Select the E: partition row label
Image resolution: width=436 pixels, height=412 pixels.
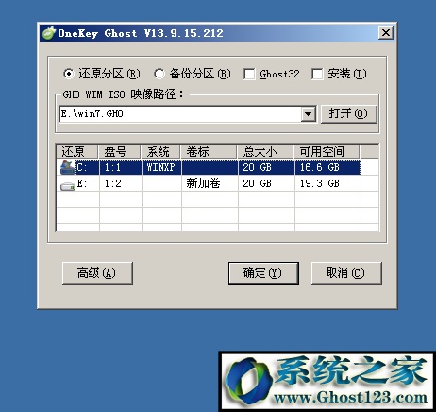coord(82,183)
